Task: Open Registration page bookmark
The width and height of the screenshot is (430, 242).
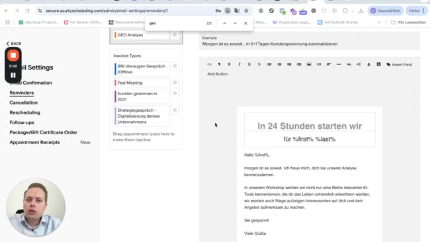Action: (x=292, y=22)
